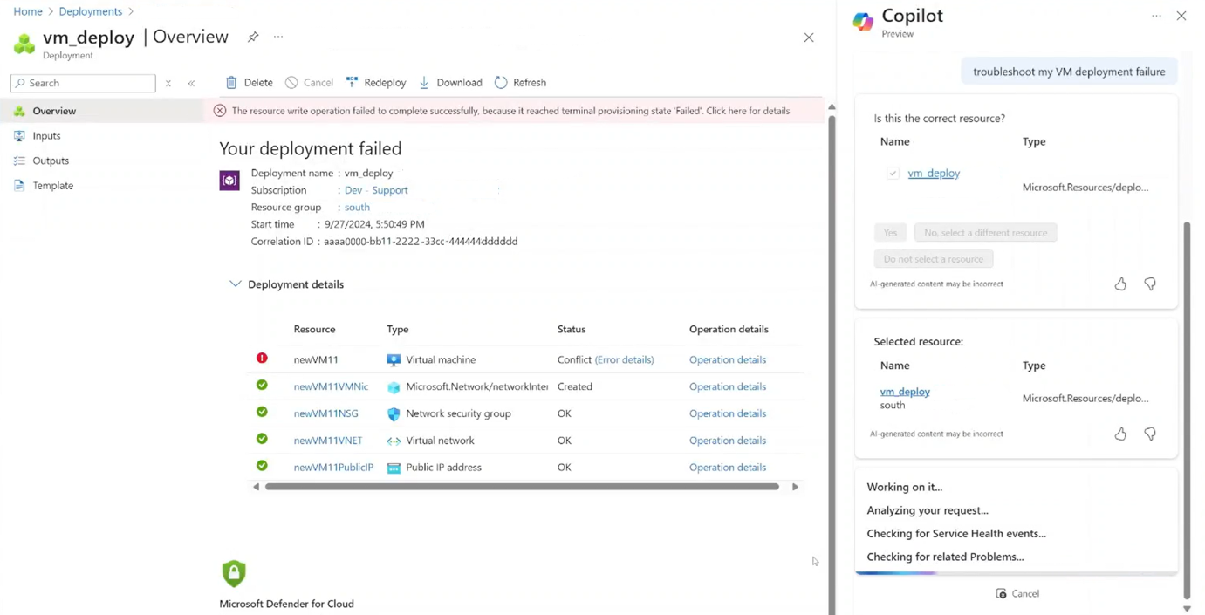Click the table horizontal scrollbar left arrow
1205x615 pixels.
pos(256,487)
